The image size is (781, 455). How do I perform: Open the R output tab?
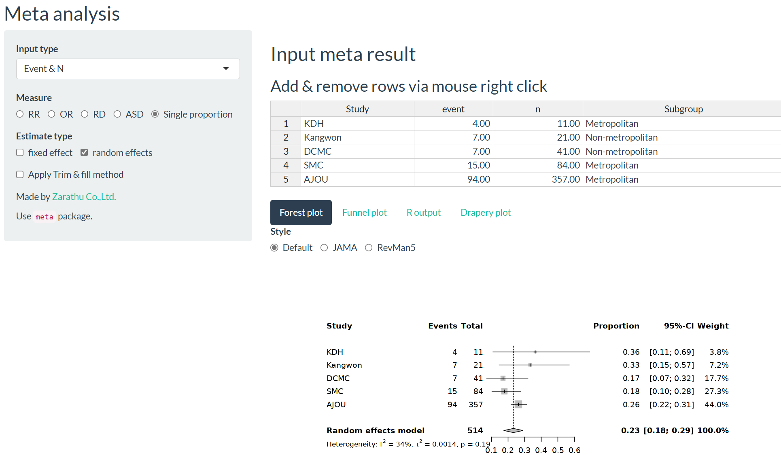click(x=423, y=213)
